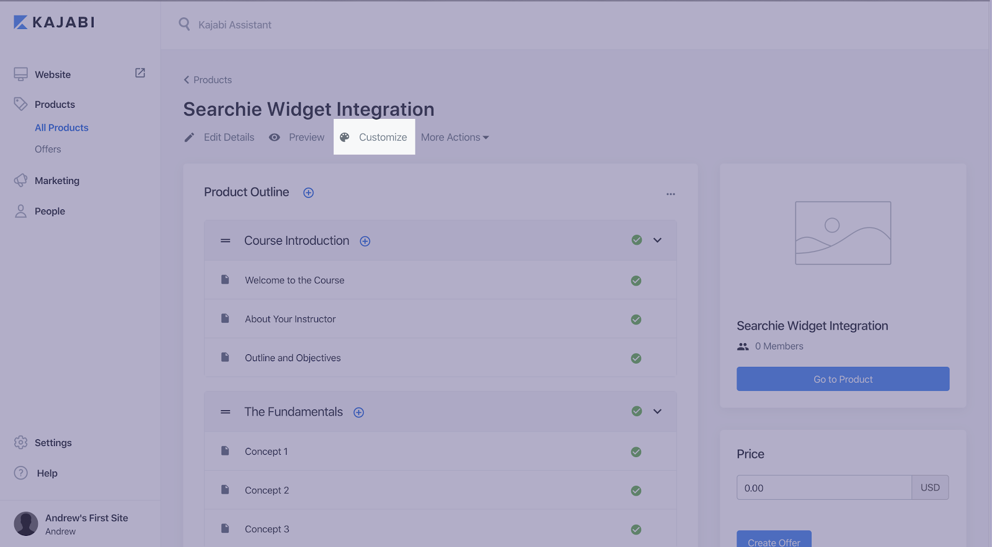992x547 pixels.
Task: Open the Welcome to the Course lesson
Action: pyautogui.click(x=294, y=280)
